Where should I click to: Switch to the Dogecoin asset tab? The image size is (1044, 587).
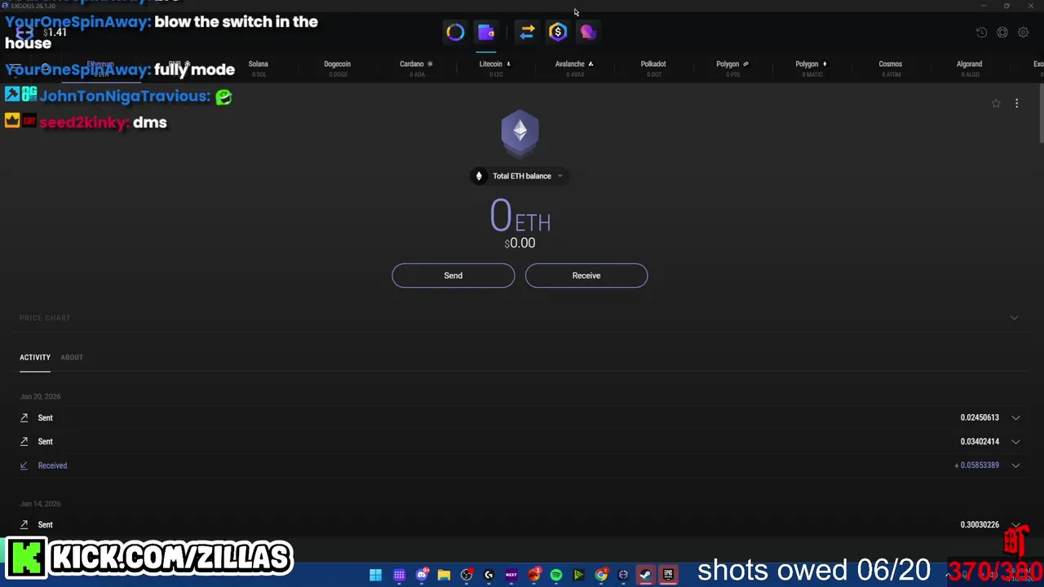click(x=338, y=68)
